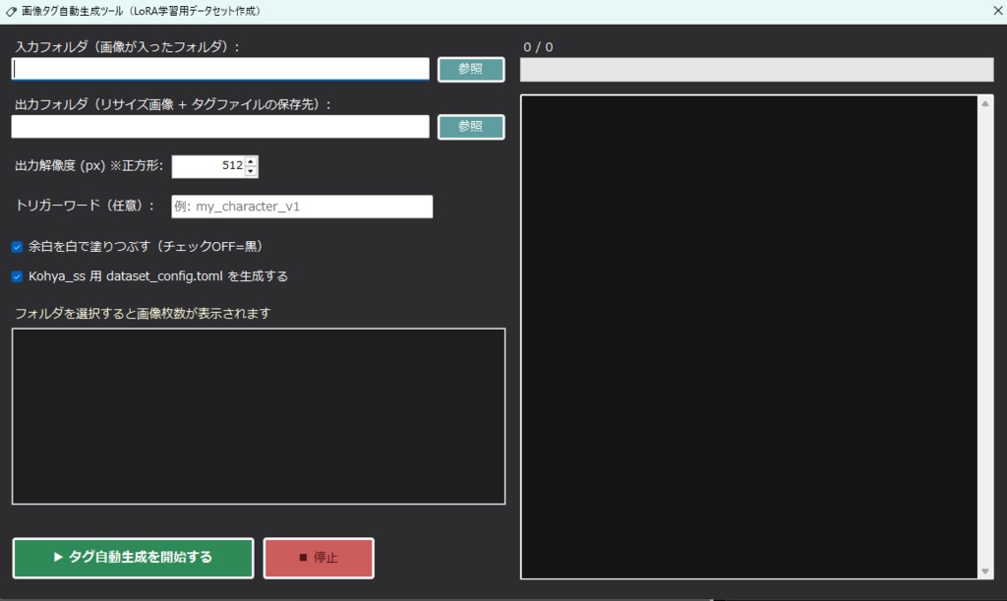1007x601 pixels.
Task: Disable the 余白を白で塗りつぶす checkbox
Action: [16, 247]
